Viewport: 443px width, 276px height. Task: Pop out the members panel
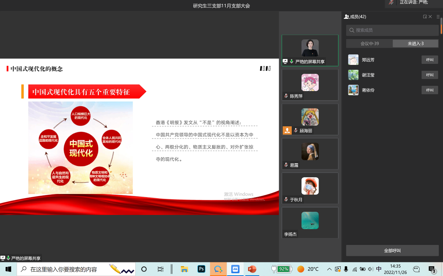coord(425,16)
